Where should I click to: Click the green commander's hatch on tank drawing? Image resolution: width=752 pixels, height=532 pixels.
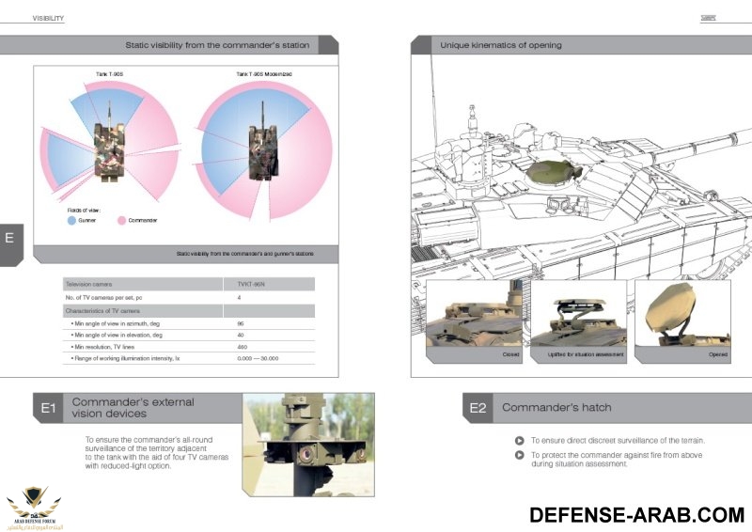tap(554, 173)
